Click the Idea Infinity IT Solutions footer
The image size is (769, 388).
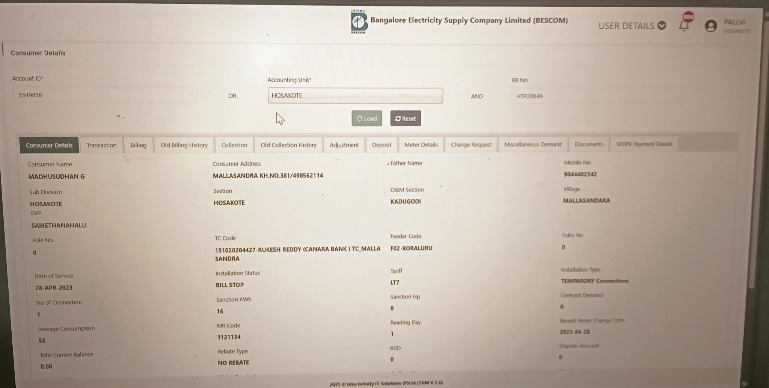(x=386, y=383)
